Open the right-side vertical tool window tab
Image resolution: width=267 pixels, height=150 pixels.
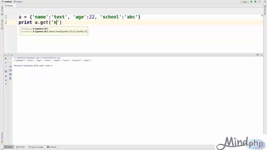pos(265,10)
